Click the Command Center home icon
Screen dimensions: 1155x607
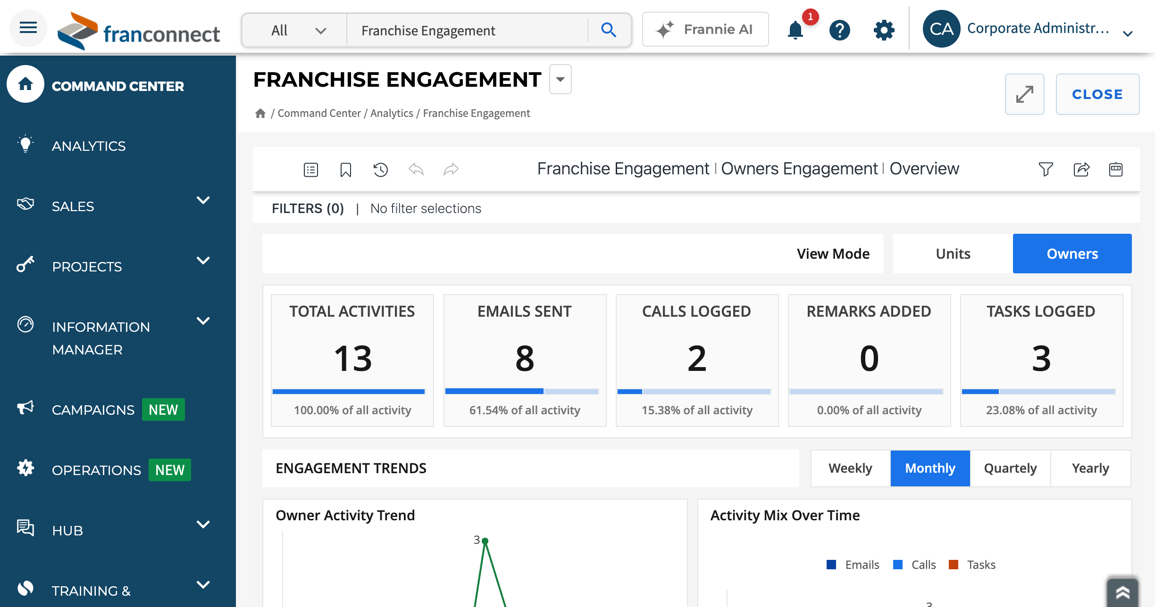tap(25, 84)
